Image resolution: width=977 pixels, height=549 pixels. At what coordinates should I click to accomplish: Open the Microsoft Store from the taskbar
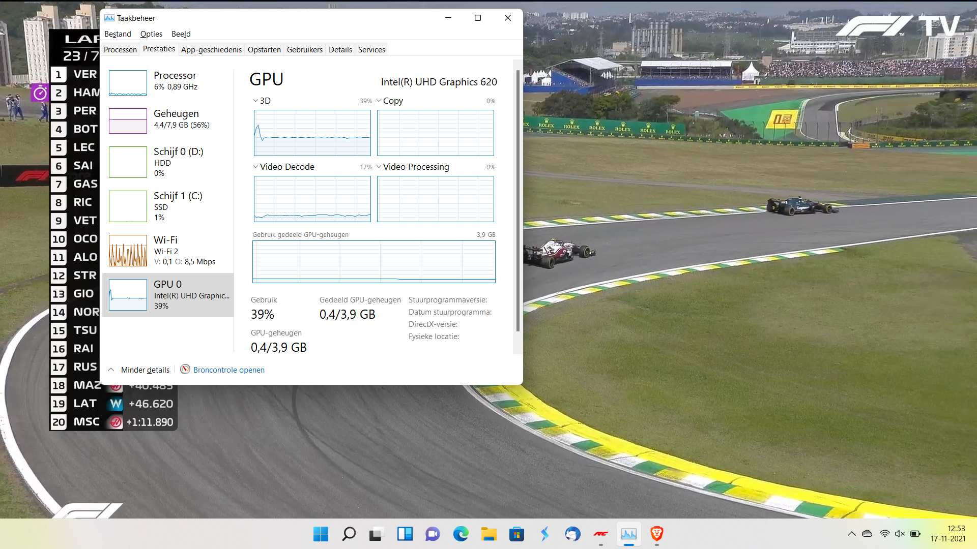[x=516, y=534]
